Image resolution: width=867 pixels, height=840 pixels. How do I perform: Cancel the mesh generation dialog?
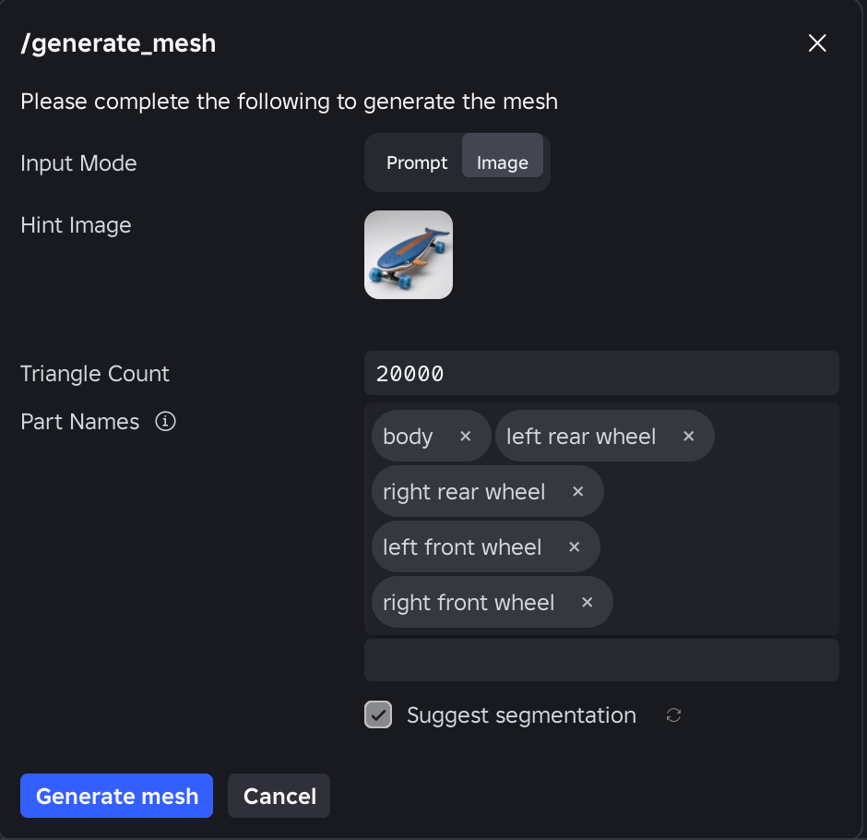(279, 796)
